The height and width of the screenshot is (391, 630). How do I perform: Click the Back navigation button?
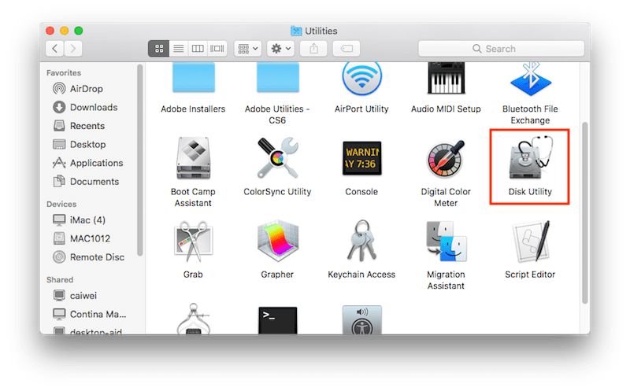54,49
